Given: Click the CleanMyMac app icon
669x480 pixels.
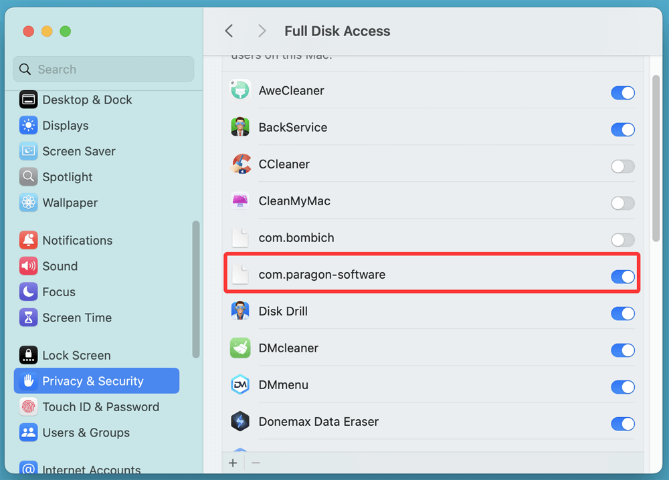Looking at the screenshot, I should 240,201.
